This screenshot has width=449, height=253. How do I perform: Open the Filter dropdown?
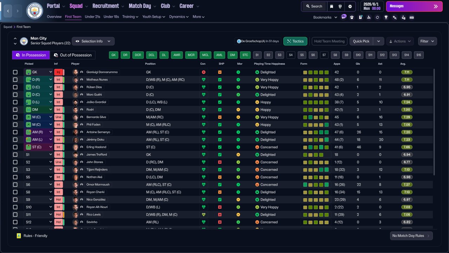(x=427, y=41)
